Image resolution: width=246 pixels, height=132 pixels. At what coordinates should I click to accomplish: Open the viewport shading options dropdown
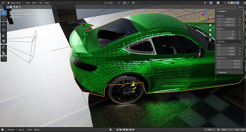pyautogui.click(x=241, y=3)
